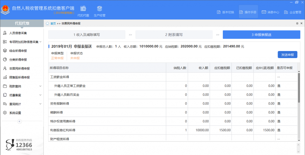The width and height of the screenshot is (305, 155).
Task: Click the 收入额 column header
Action: pos(199,68)
